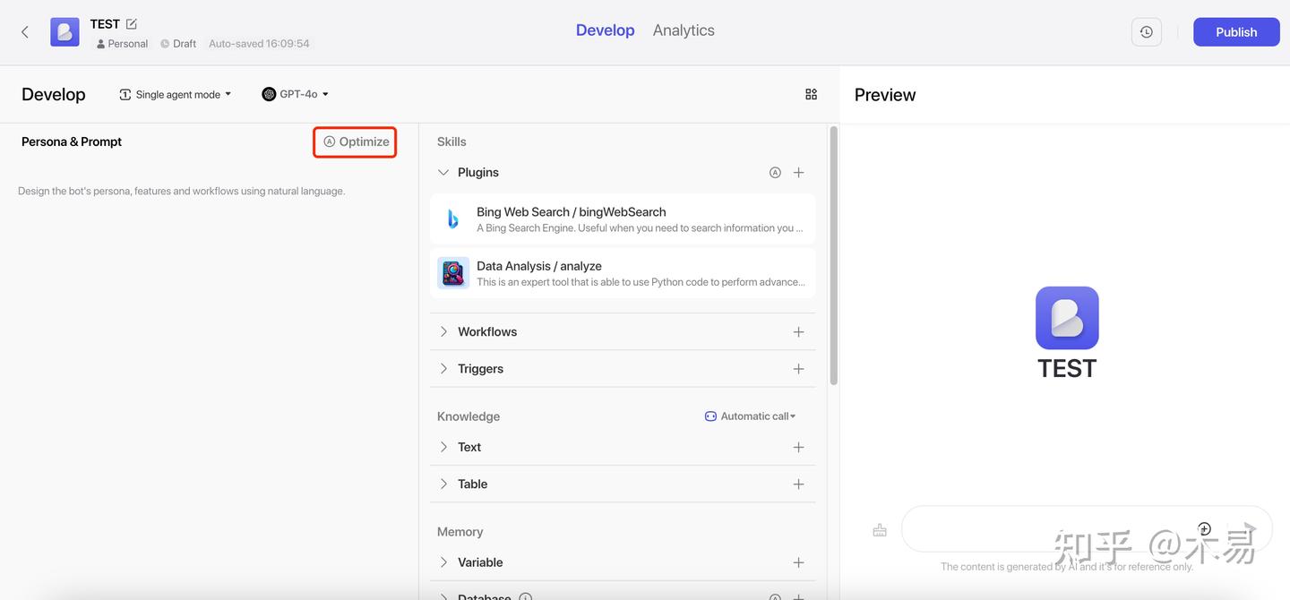Click the auto-add icon in the Plugins row
1290x600 pixels.
coord(775,173)
